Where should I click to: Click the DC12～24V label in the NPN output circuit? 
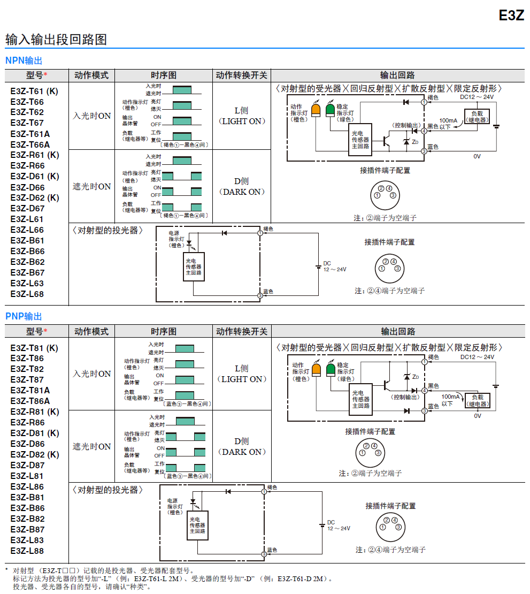click(477, 97)
